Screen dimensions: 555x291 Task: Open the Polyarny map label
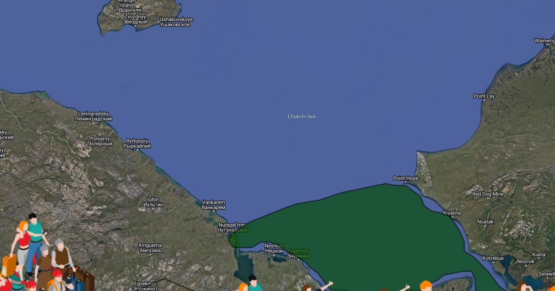click(x=100, y=141)
